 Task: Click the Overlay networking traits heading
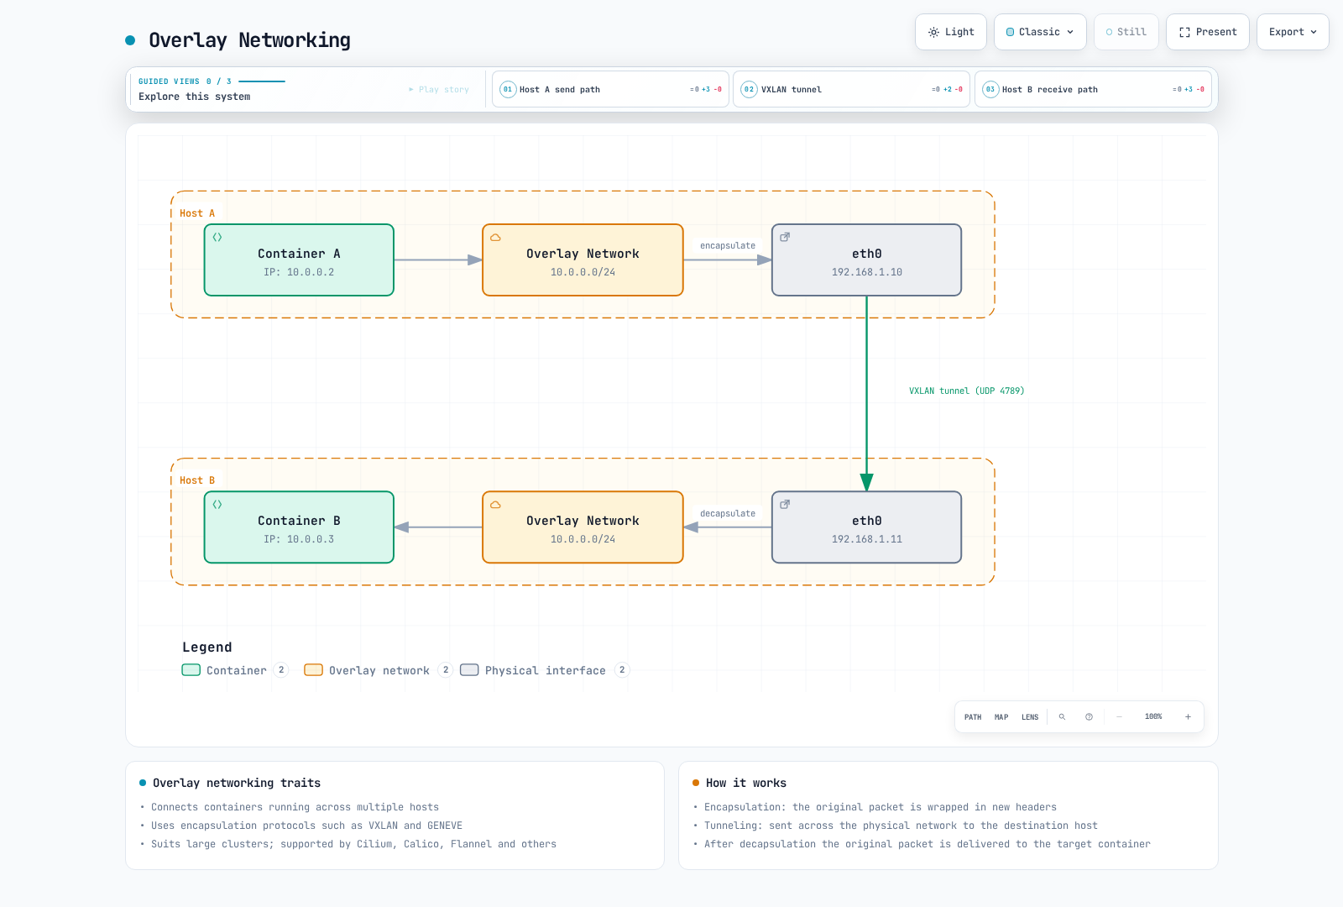pyautogui.click(x=237, y=783)
